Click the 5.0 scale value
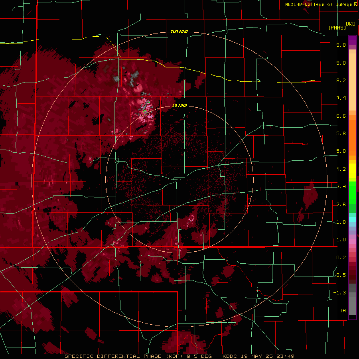The image size is (359, 359). click(341, 151)
